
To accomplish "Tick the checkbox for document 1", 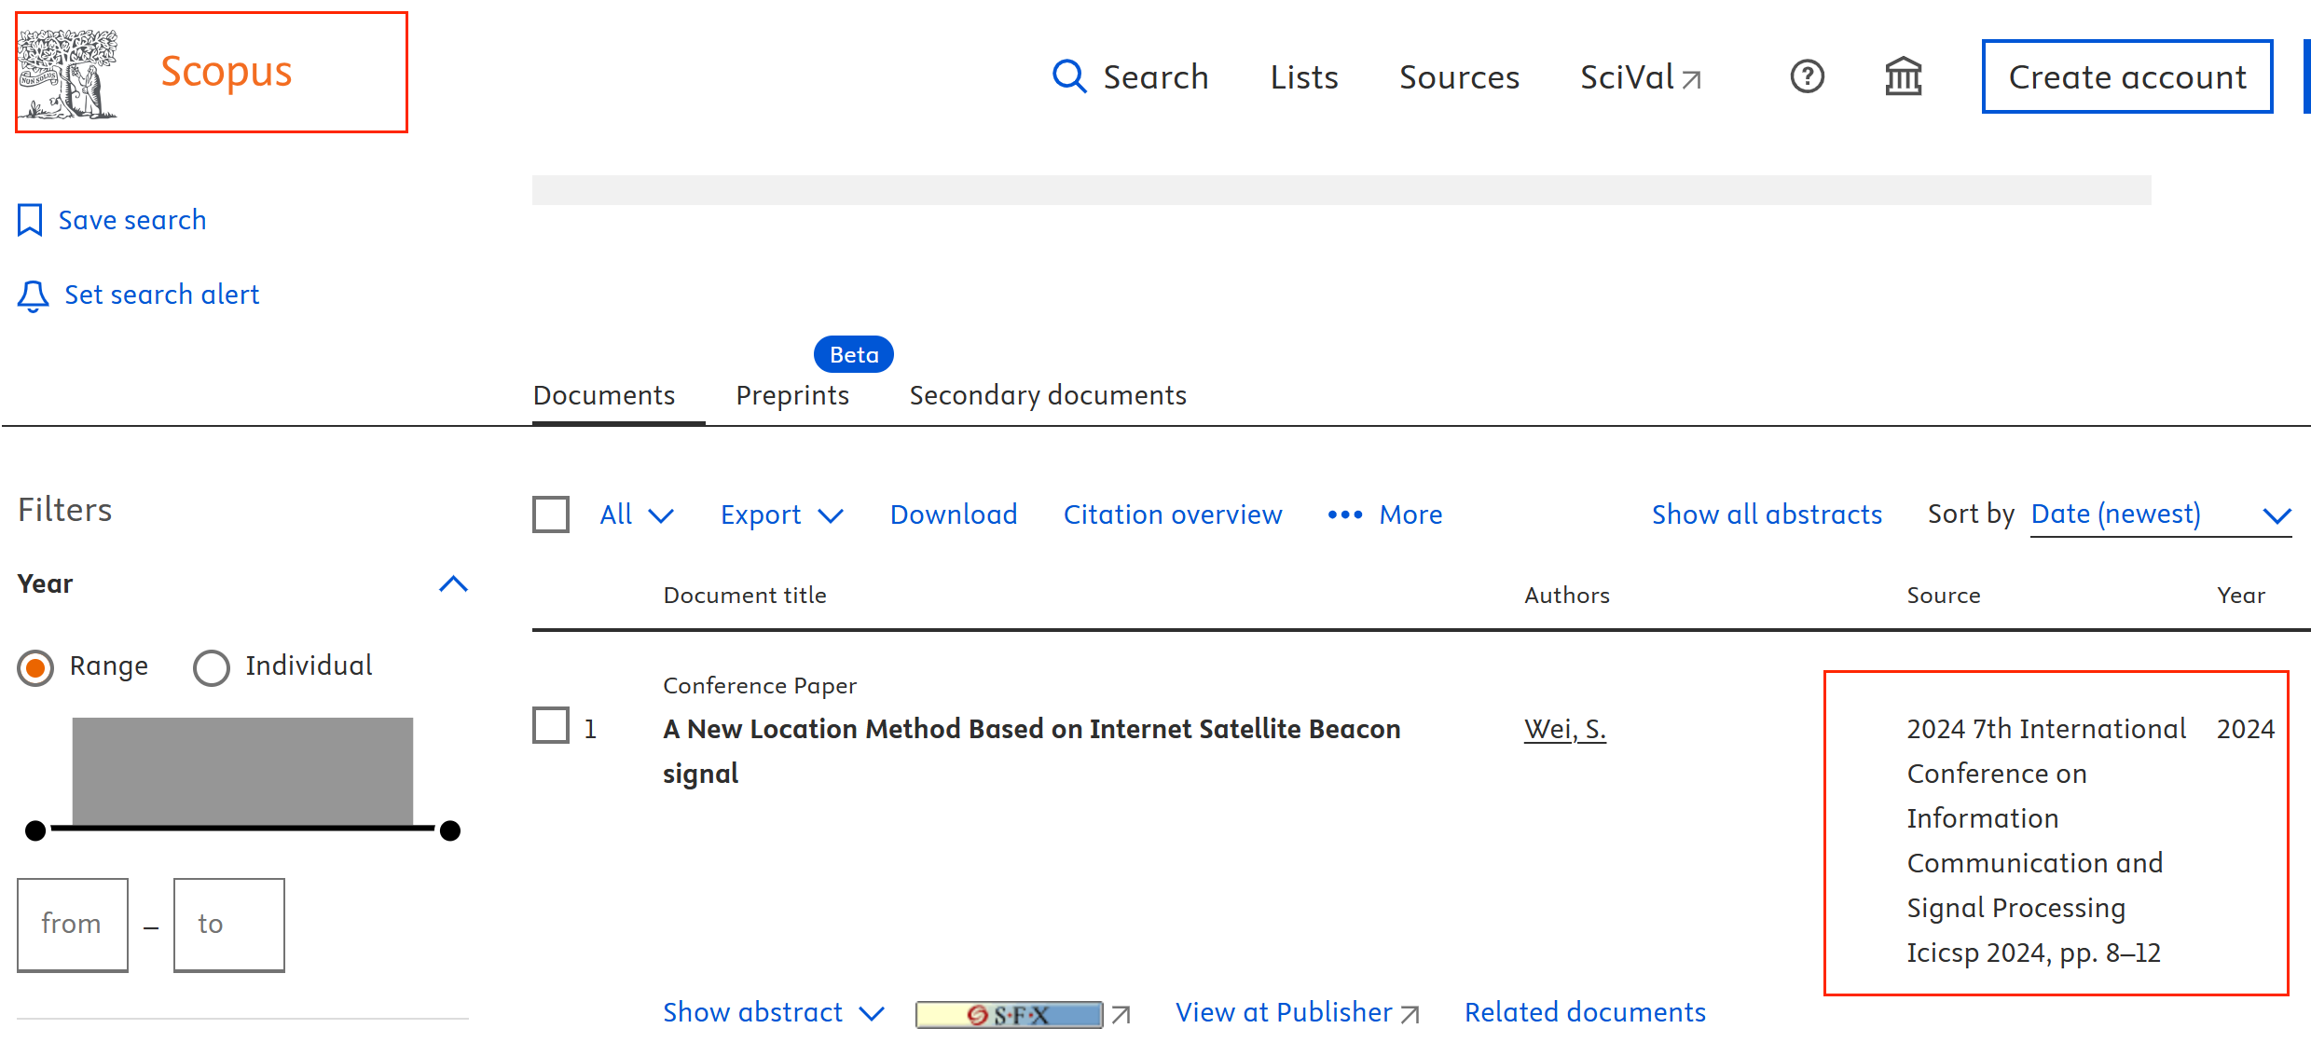I will pyautogui.click(x=551, y=725).
